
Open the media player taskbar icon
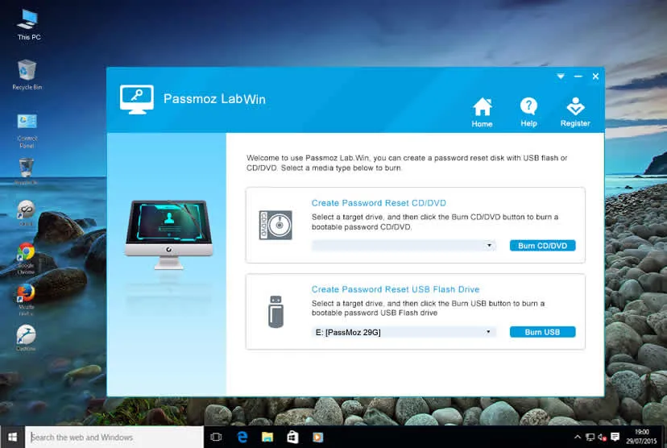click(x=317, y=437)
